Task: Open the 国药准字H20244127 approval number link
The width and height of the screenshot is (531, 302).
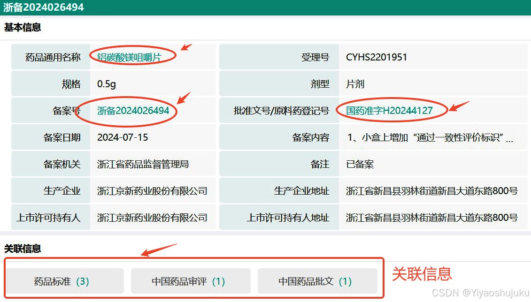Action: coord(389,111)
